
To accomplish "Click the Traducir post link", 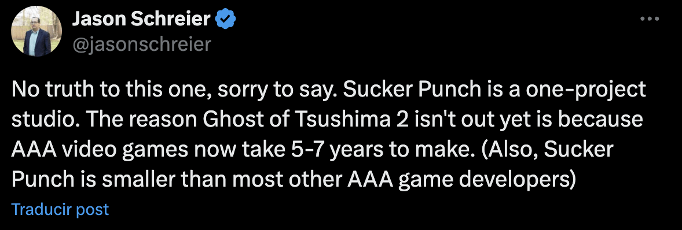I will [60, 210].
